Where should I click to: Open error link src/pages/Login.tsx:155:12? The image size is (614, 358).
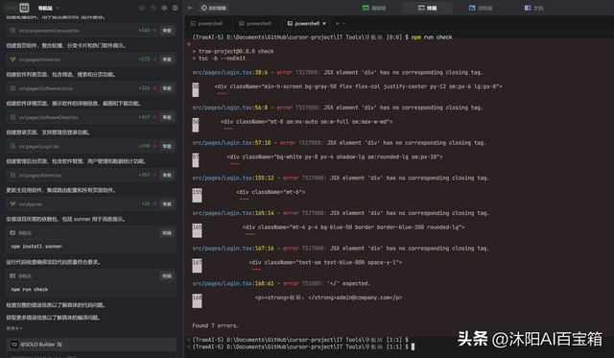click(233, 179)
